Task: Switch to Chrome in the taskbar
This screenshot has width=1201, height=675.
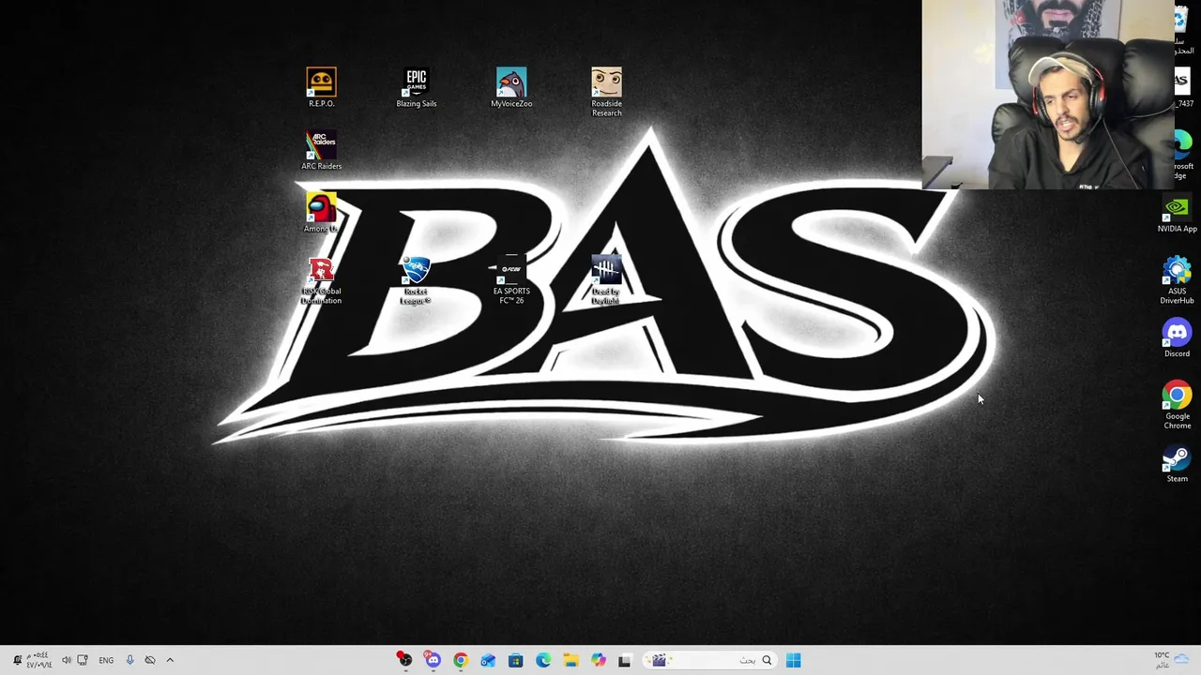Action: (461, 660)
